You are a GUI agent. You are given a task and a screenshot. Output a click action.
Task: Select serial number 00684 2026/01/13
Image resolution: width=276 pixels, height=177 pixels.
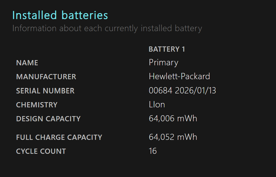tap(182, 91)
